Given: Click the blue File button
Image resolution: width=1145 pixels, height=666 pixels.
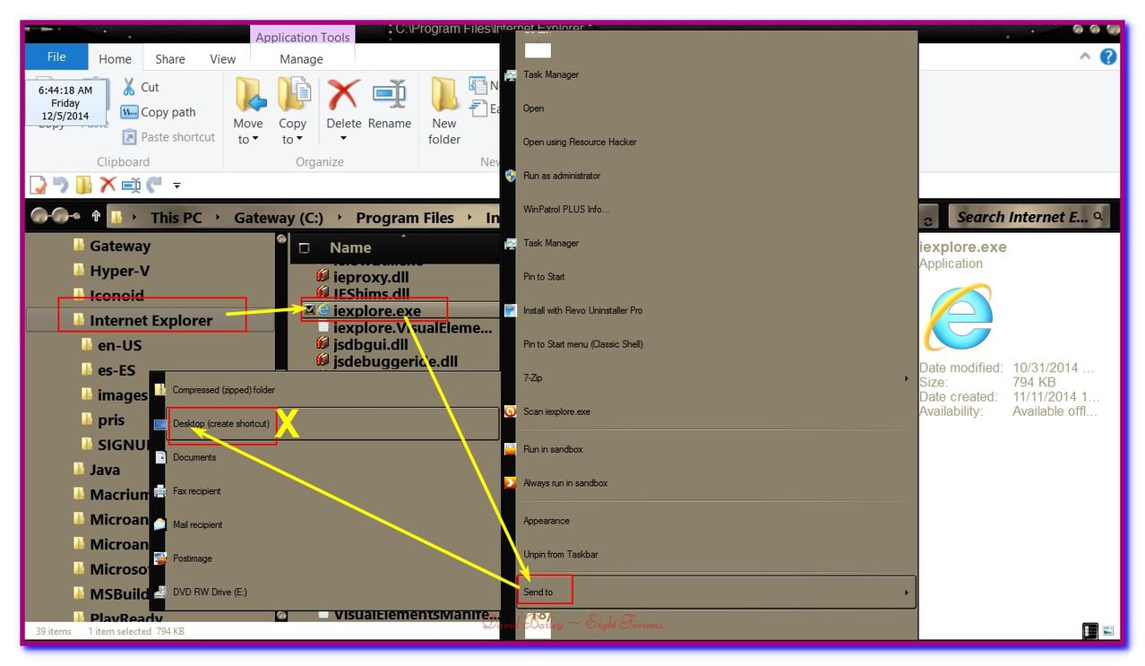Looking at the screenshot, I should click(56, 57).
